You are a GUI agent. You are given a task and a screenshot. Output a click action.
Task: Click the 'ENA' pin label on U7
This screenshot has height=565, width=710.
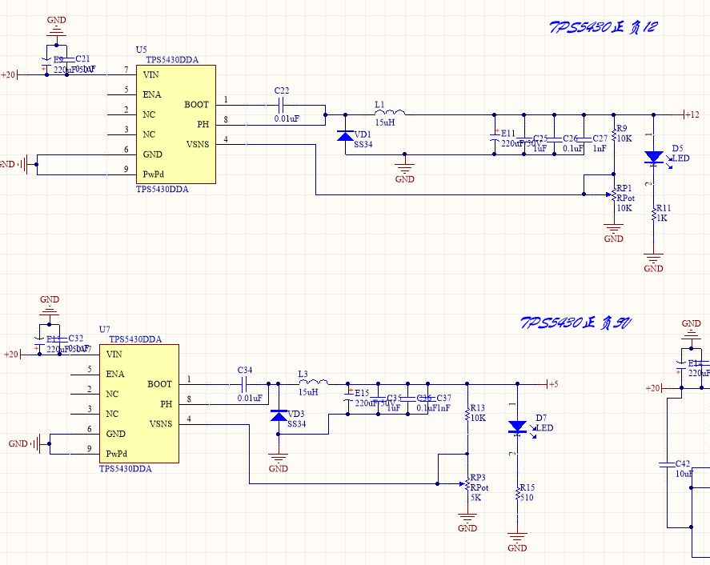115,374
